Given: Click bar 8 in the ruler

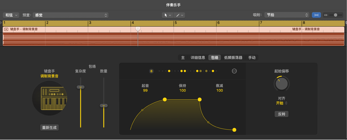Looking at the screenshot, I should coord(304,23).
